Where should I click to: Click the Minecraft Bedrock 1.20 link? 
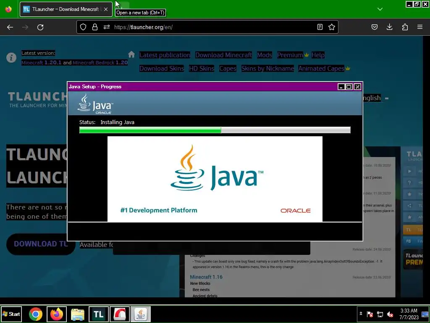100,63
